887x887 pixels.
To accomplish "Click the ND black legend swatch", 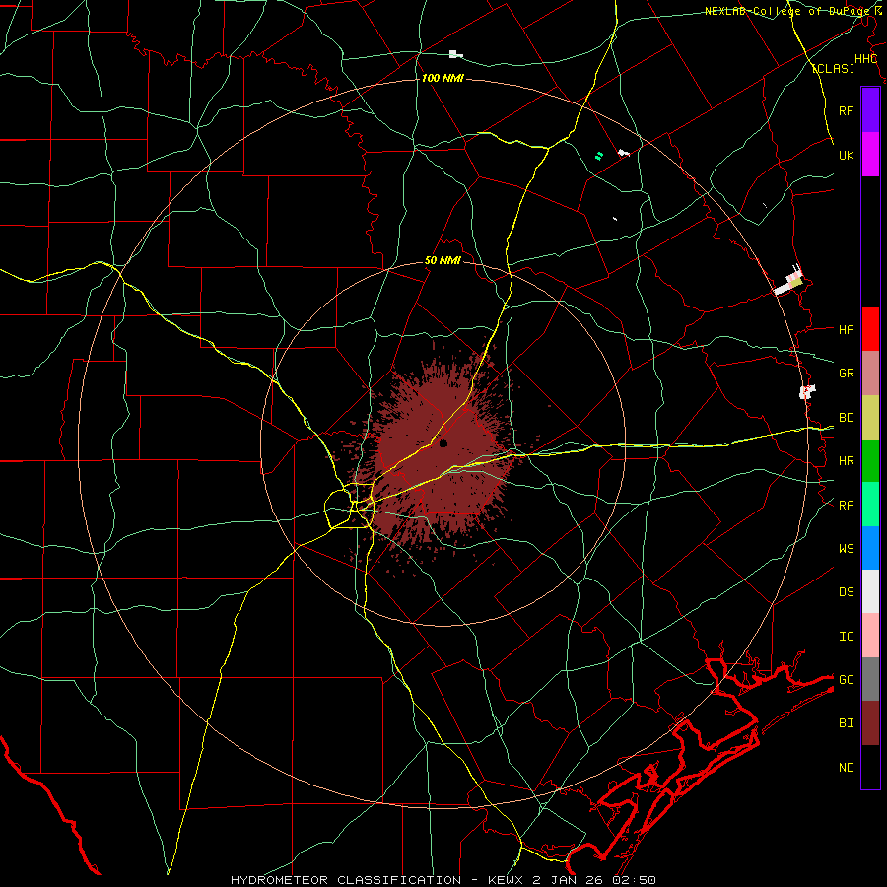I will pyautogui.click(x=870, y=767).
